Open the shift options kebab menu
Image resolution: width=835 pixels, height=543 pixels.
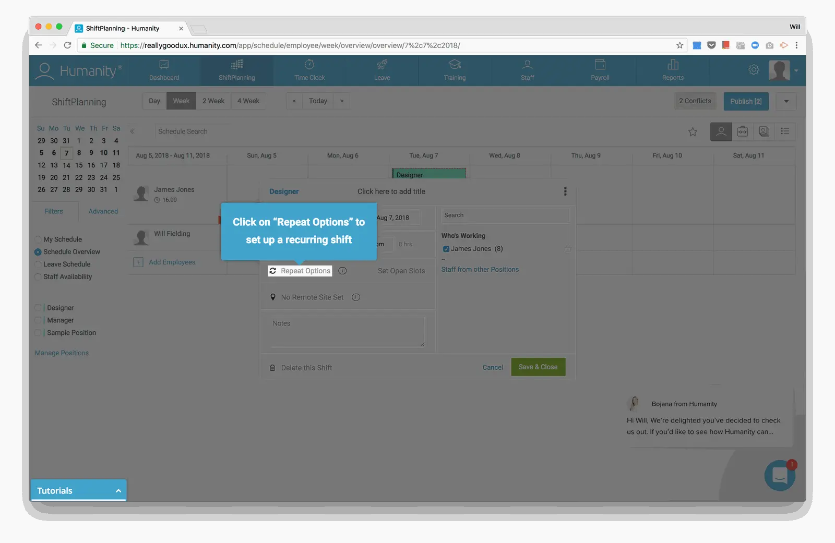tap(565, 191)
